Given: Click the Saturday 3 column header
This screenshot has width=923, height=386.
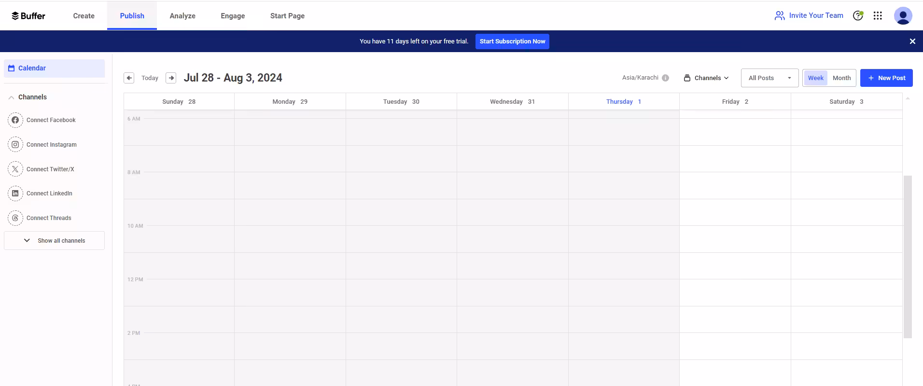Looking at the screenshot, I should click(x=846, y=102).
